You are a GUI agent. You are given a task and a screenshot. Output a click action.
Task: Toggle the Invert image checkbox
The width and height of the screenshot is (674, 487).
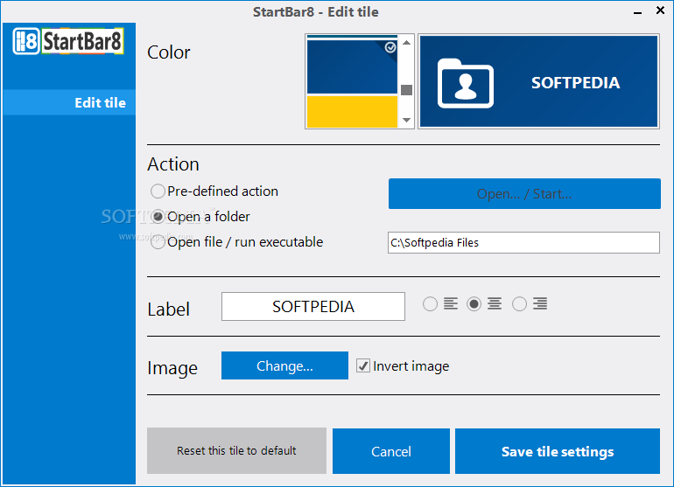[x=363, y=365]
